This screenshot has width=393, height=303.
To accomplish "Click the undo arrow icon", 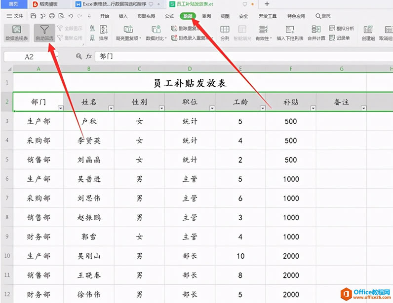I will (x=71, y=16).
